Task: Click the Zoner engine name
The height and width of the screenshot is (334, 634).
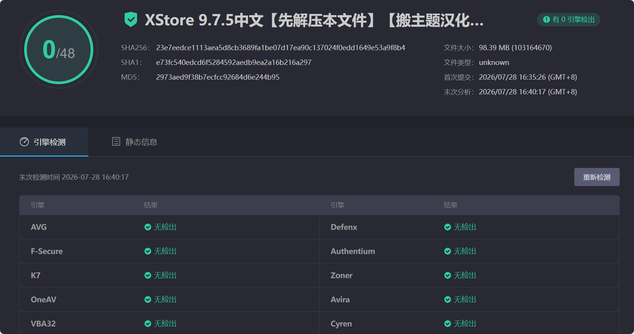Action: point(341,276)
